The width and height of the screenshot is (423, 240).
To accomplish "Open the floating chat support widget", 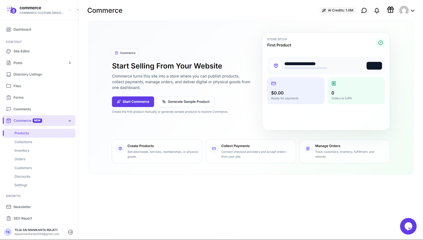I will pos(408,226).
